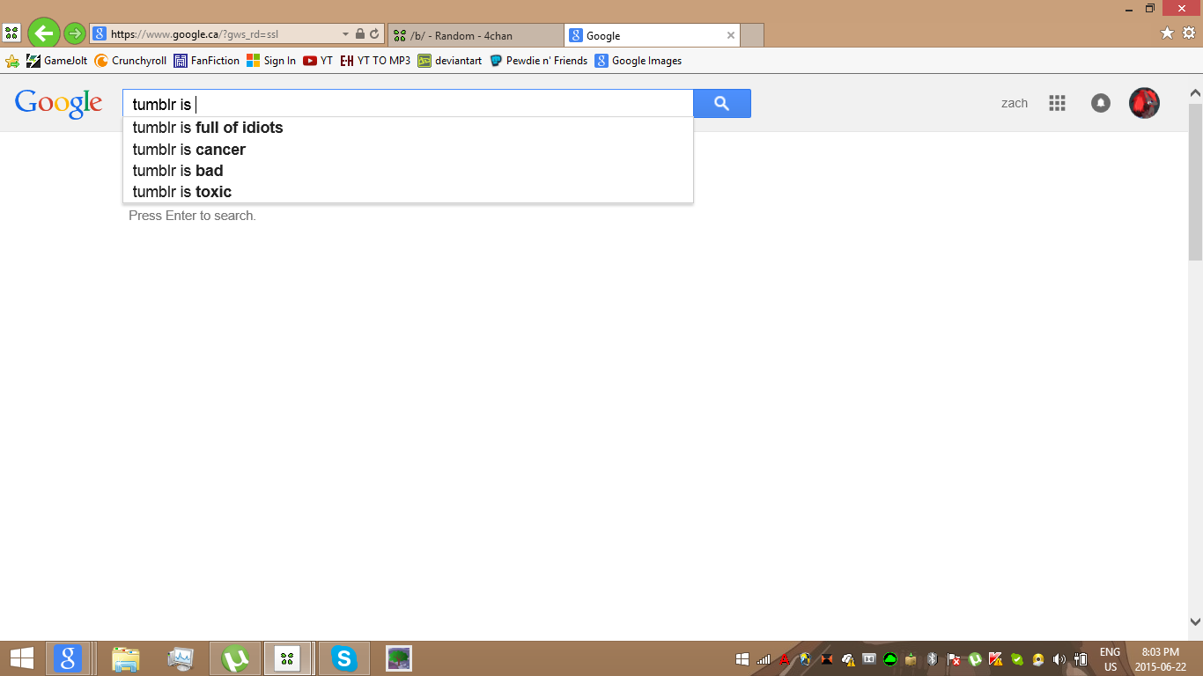Click the blue Google search magnifier button
Image resolution: width=1203 pixels, height=676 pixels.
click(x=721, y=103)
